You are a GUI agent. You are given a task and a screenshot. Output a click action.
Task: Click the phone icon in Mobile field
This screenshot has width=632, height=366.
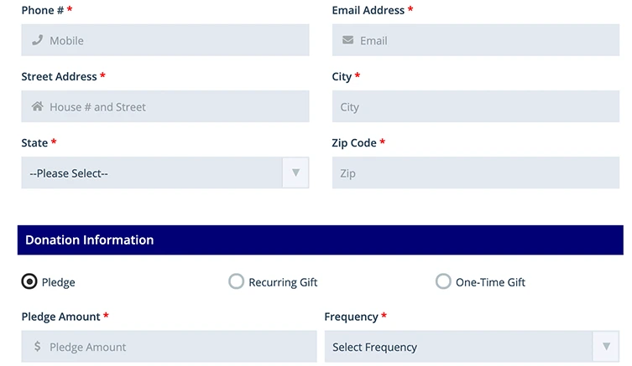pyautogui.click(x=37, y=40)
